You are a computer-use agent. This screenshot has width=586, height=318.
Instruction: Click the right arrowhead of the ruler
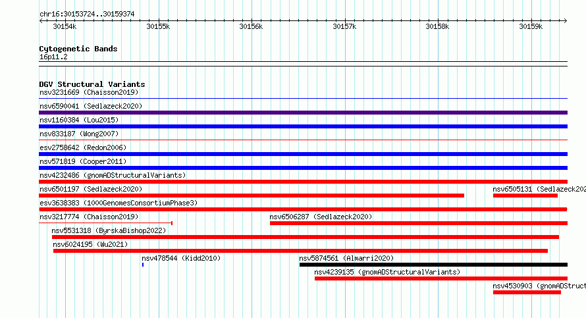(565, 21)
